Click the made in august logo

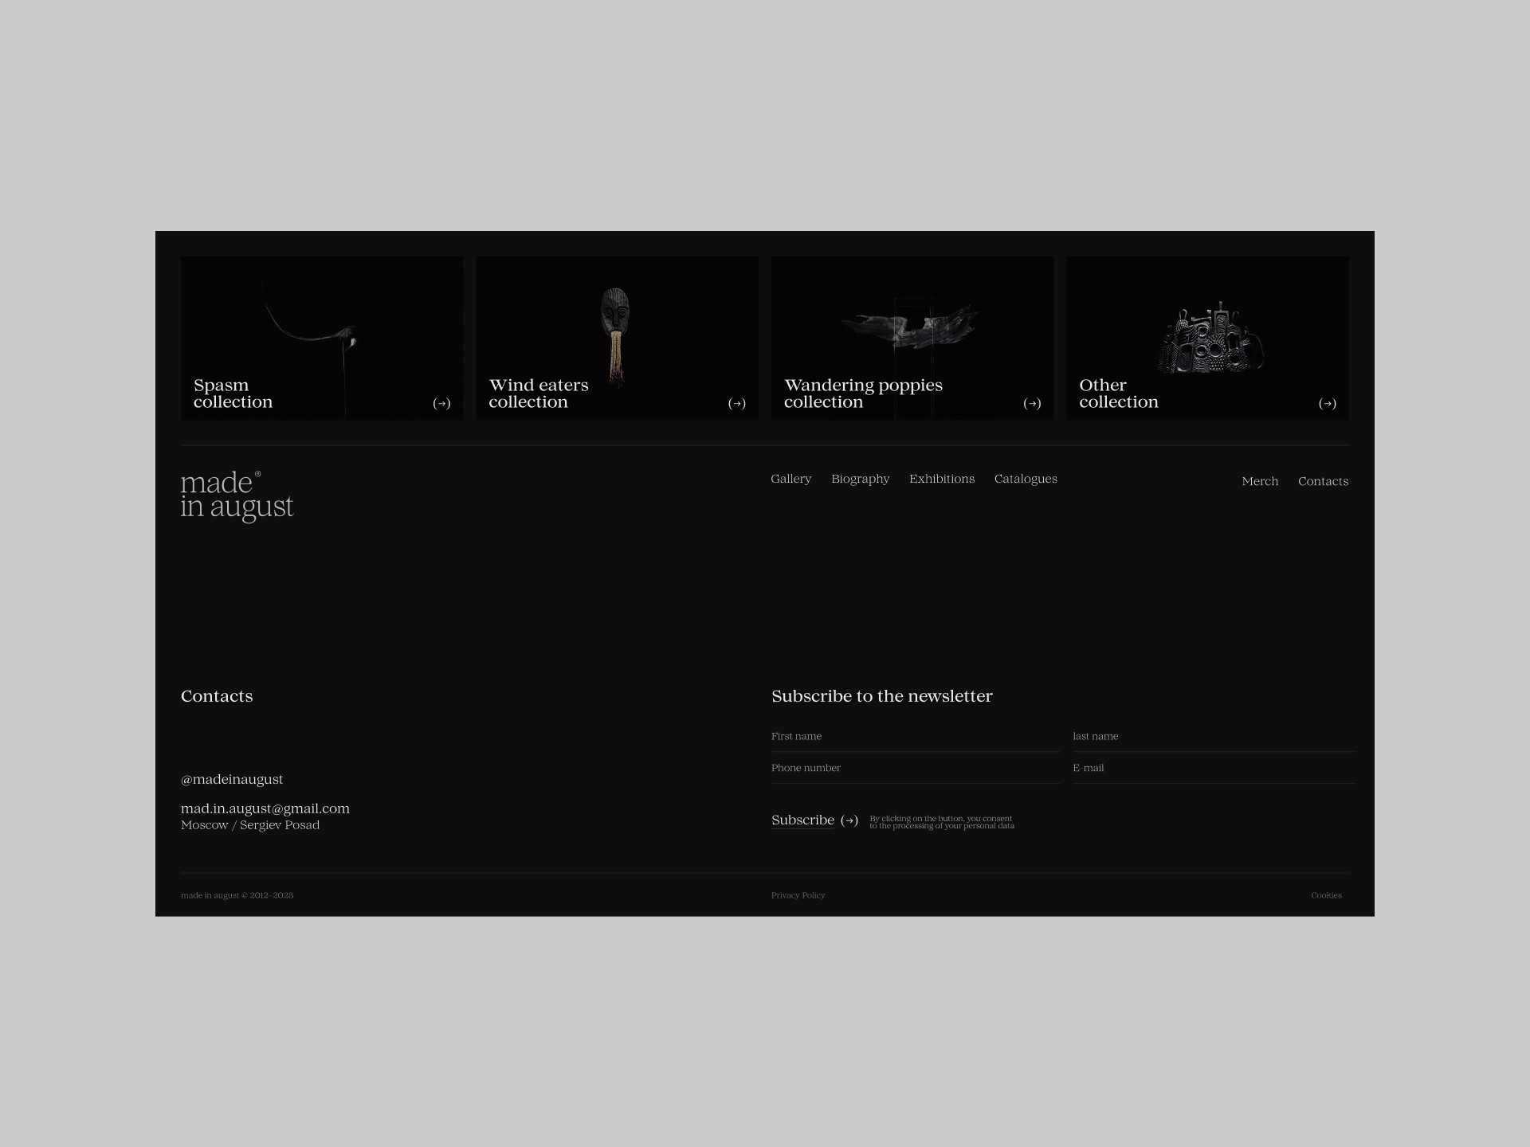237,495
